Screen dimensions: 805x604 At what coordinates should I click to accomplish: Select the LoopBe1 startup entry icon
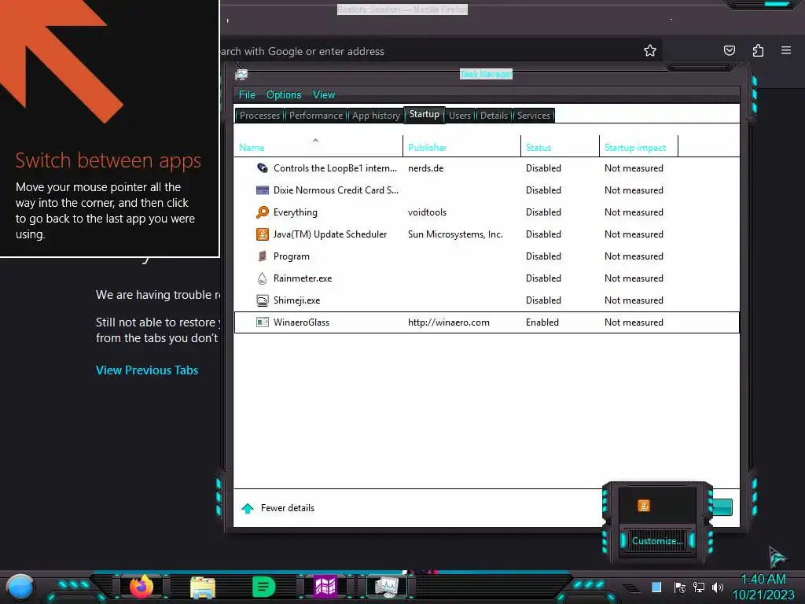coord(263,168)
